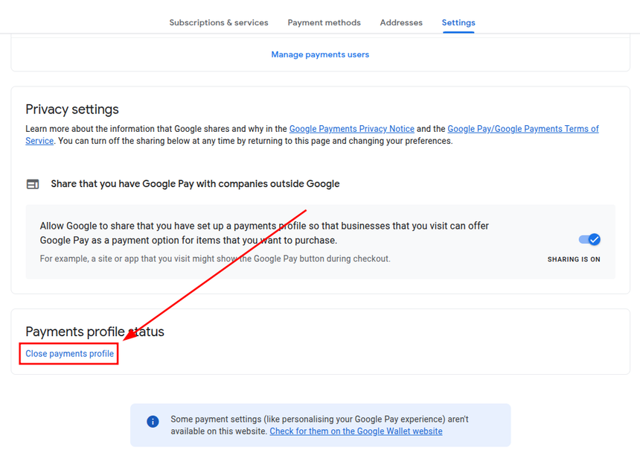
Task: Click the 'Learn more about the information' paragraph
Action: [x=156, y=129]
